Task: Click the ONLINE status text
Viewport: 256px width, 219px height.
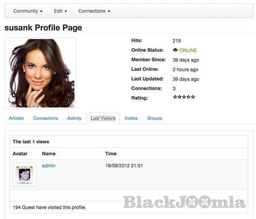Action: coord(188,50)
